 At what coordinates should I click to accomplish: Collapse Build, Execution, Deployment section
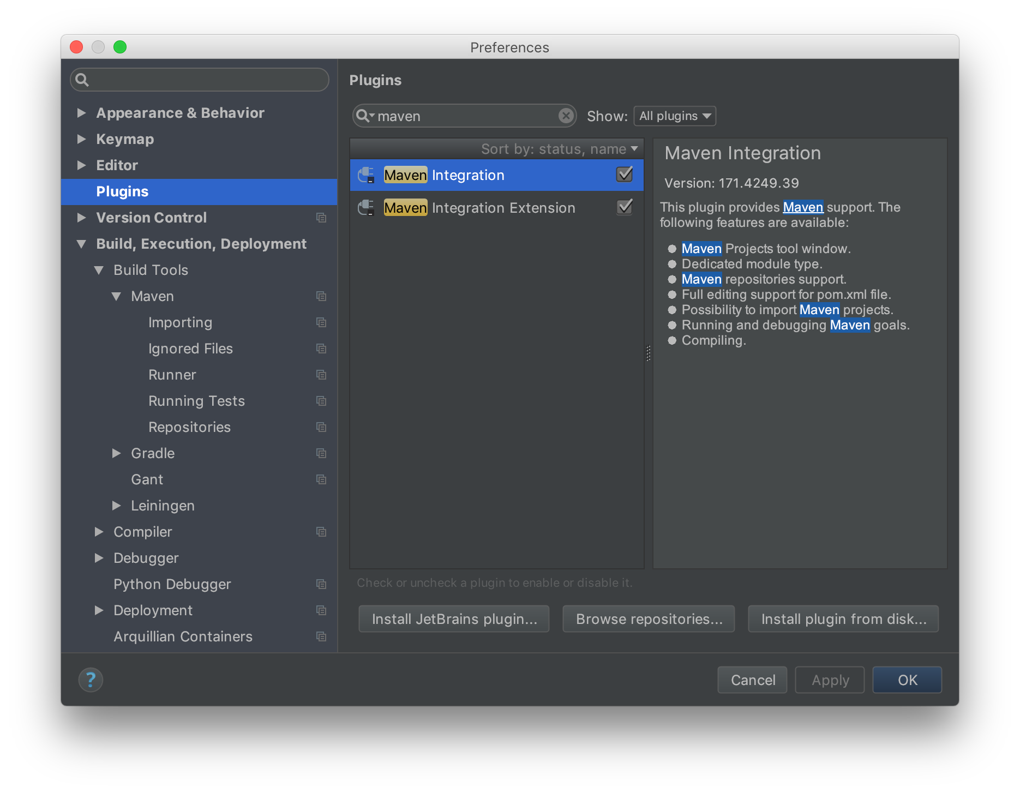click(x=82, y=244)
